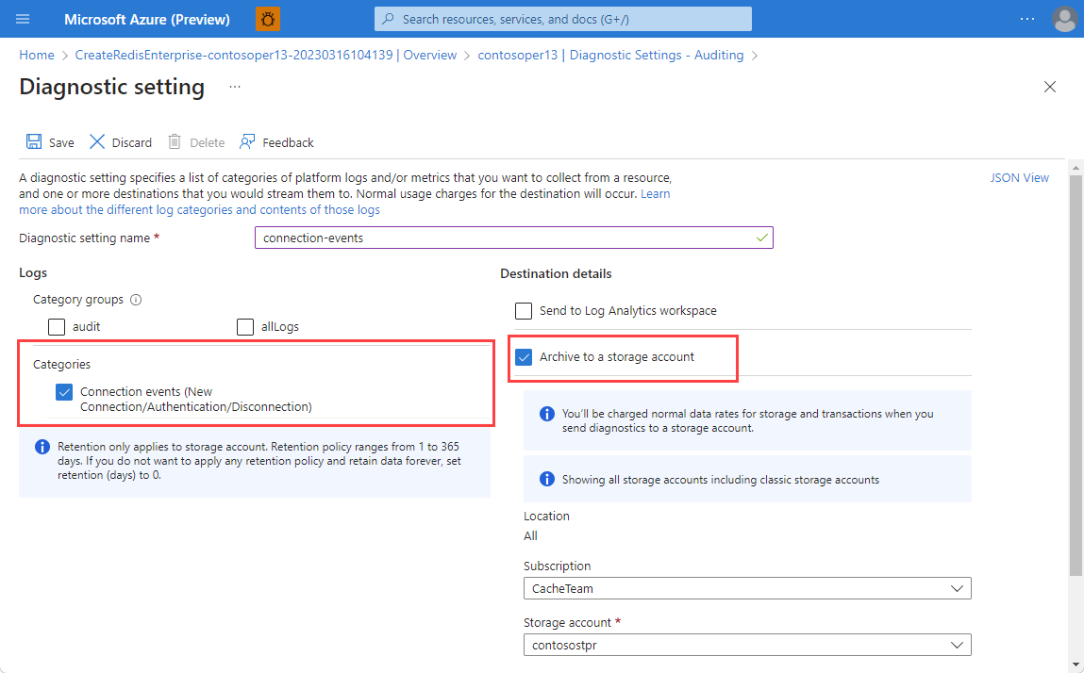Open the JSON View
The width and height of the screenshot is (1084, 673).
coord(1019,177)
